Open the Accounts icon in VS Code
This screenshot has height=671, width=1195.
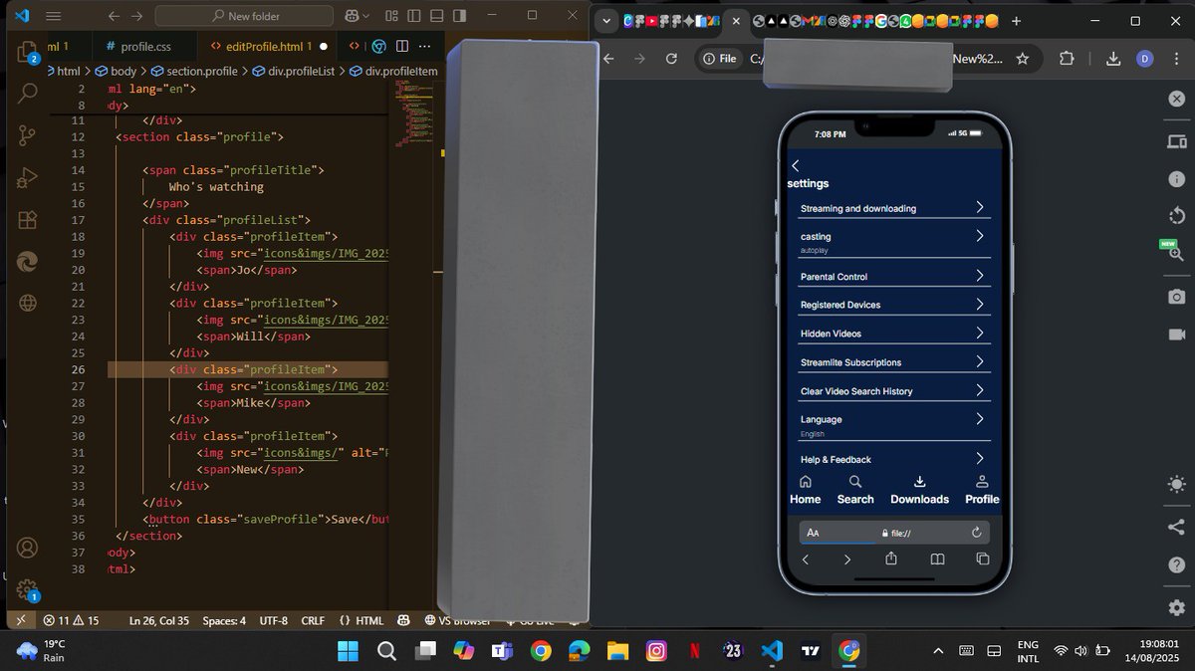[27, 548]
